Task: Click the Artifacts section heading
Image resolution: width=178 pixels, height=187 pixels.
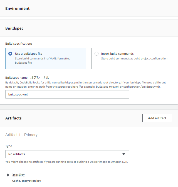Action: pyautogui.click(x=13, y=118)
